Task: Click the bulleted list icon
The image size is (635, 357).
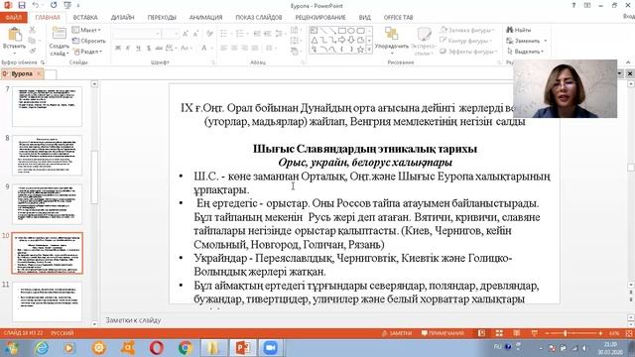Action: 225,34
